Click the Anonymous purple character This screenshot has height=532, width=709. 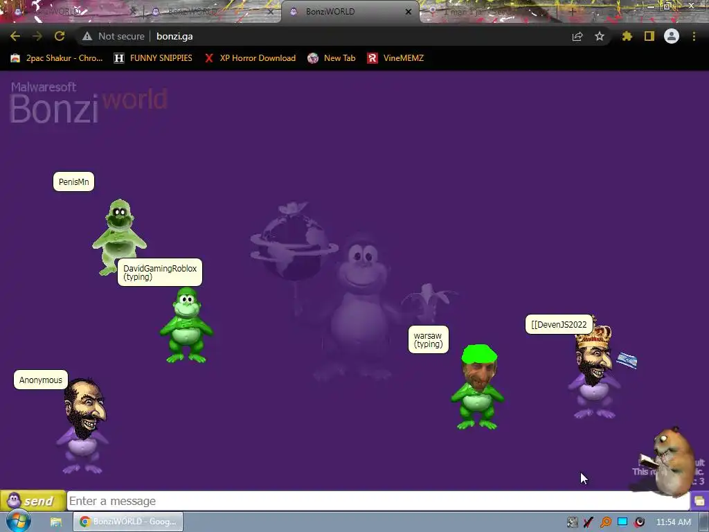click(83, 426)
